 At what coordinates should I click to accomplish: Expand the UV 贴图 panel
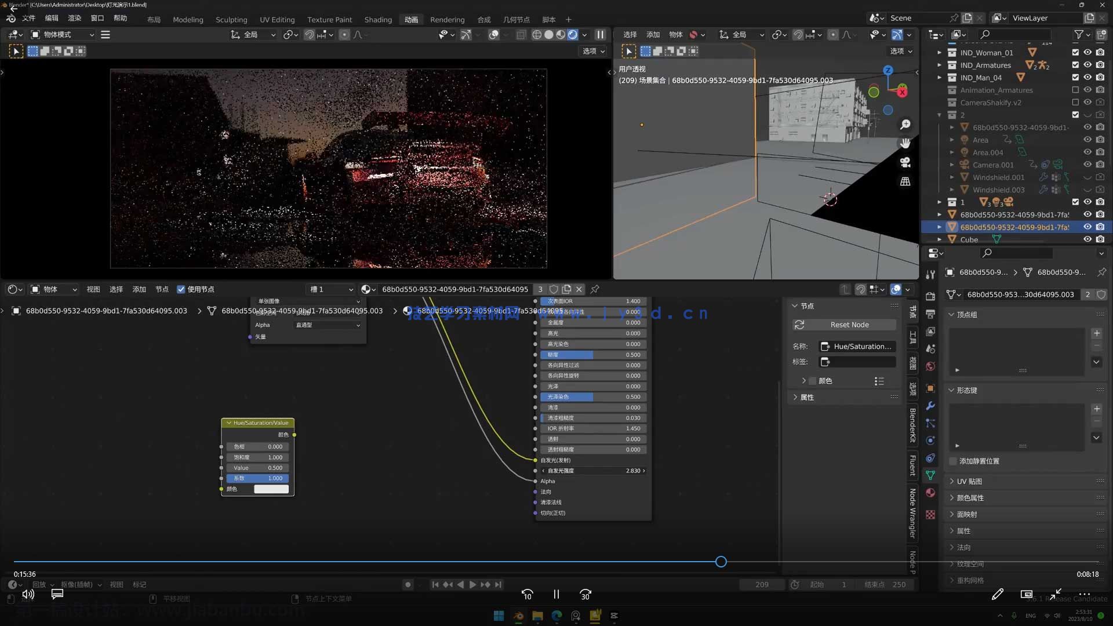[x=969, y=482]
